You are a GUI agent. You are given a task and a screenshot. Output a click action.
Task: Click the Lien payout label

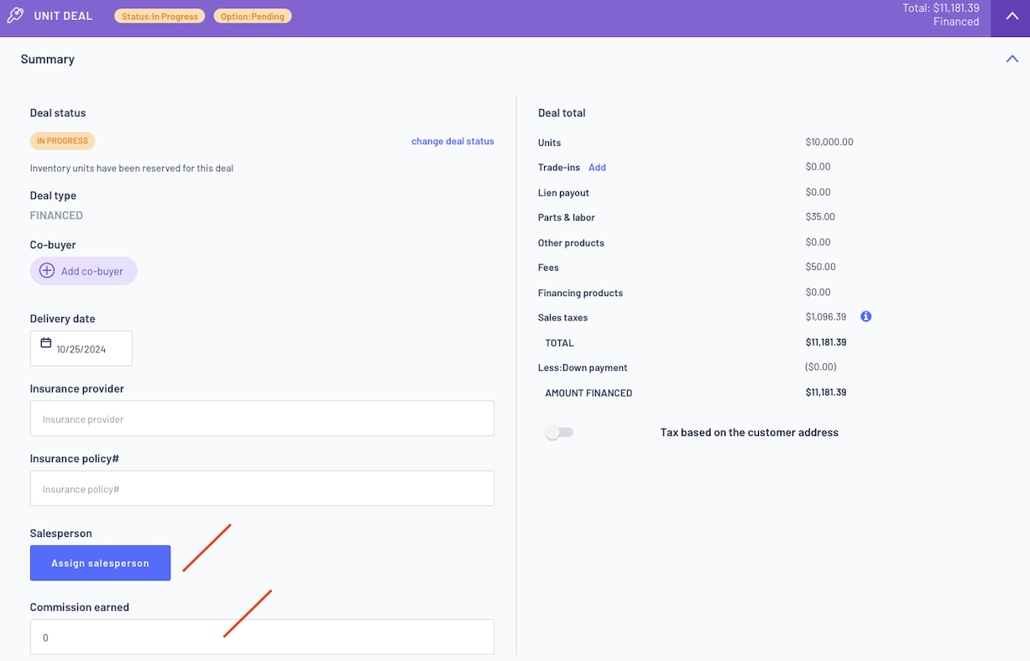[x=563, y=193]
